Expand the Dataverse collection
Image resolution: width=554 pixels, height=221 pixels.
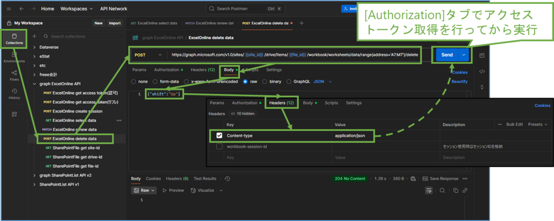[x=34, y=47]
